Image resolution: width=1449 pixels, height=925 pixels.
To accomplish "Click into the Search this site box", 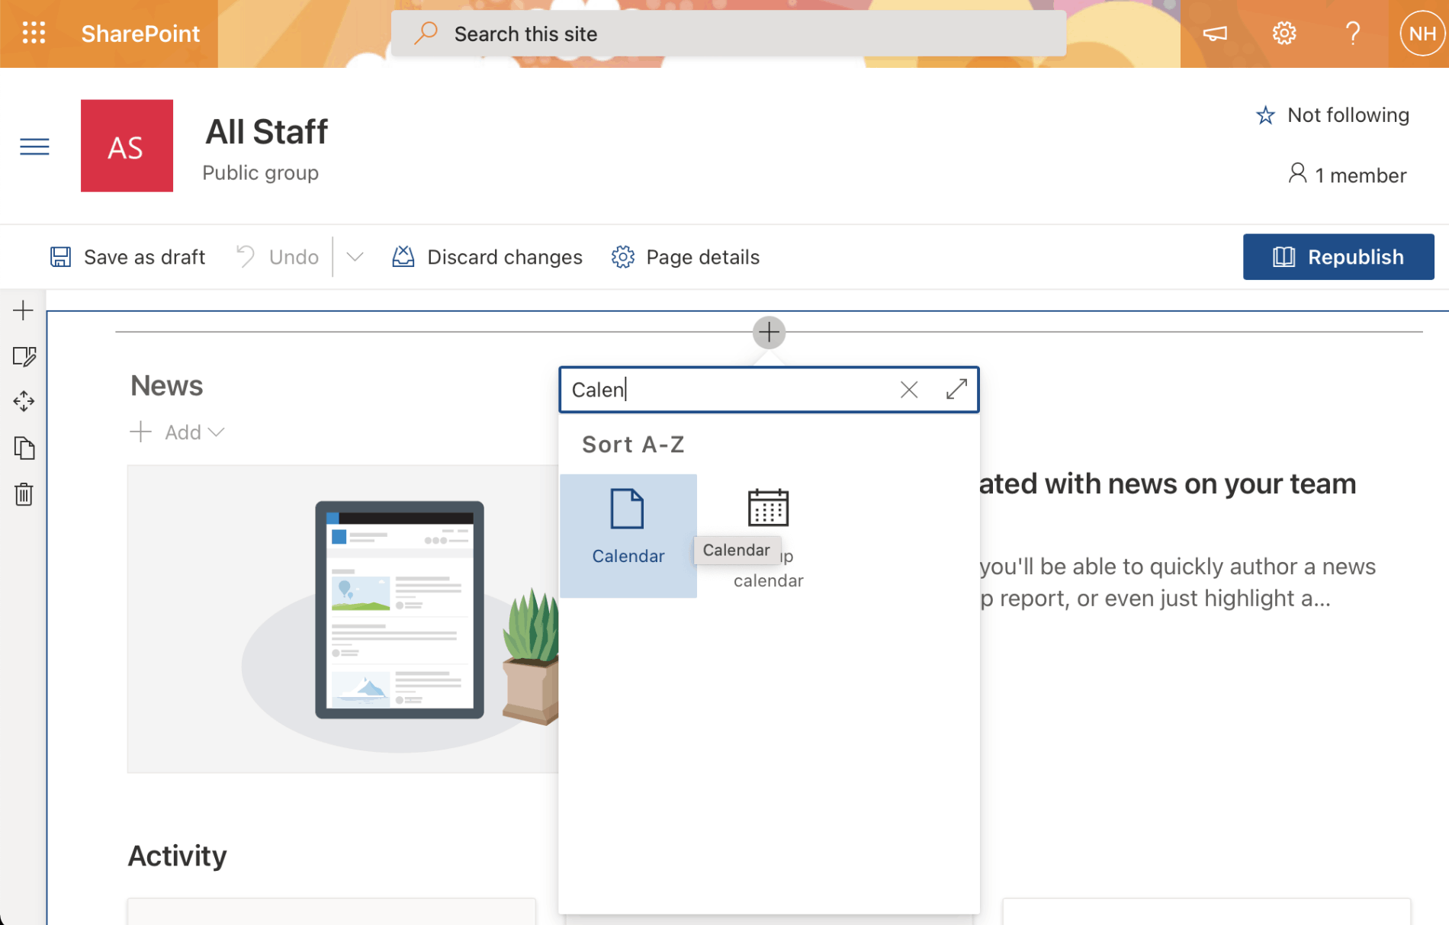I will 728,34.
